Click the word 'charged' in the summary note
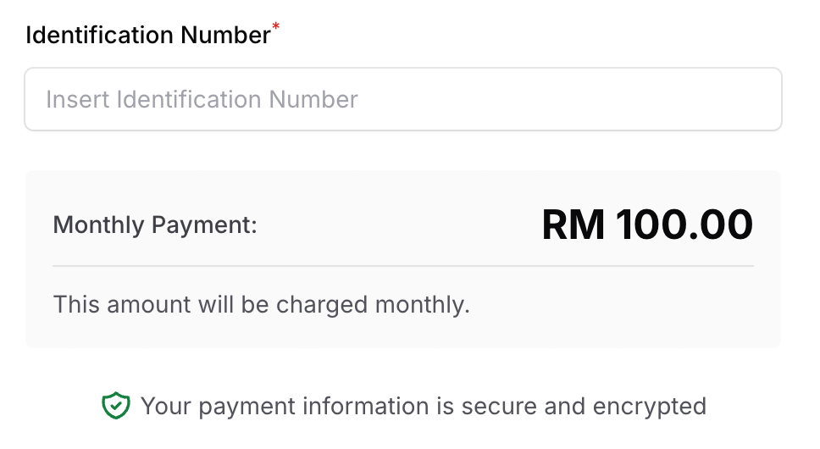This screenshot has height=449, width=820. [322, 305]
